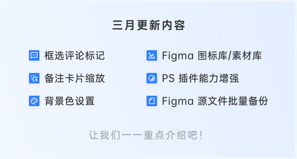Image resolution: width=297 pixels, height=159 pixels.
Task: Select the dotted selection cursor icon for 备注卡片缩放
Action: point(34,78)
